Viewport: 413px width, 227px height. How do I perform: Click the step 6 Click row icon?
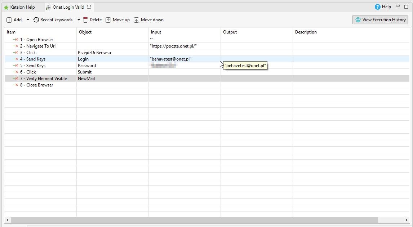[x=15, y=72]
